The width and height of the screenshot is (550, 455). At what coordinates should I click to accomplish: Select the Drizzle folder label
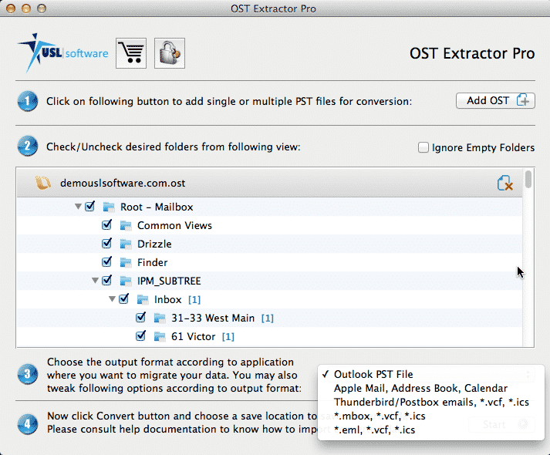[x=154, y=244]
